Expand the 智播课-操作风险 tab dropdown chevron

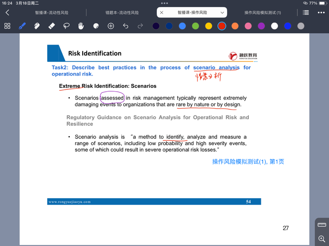(222, 12)
